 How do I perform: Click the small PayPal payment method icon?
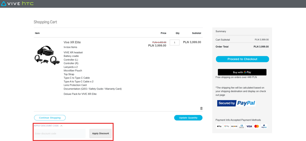pos(264,126)
